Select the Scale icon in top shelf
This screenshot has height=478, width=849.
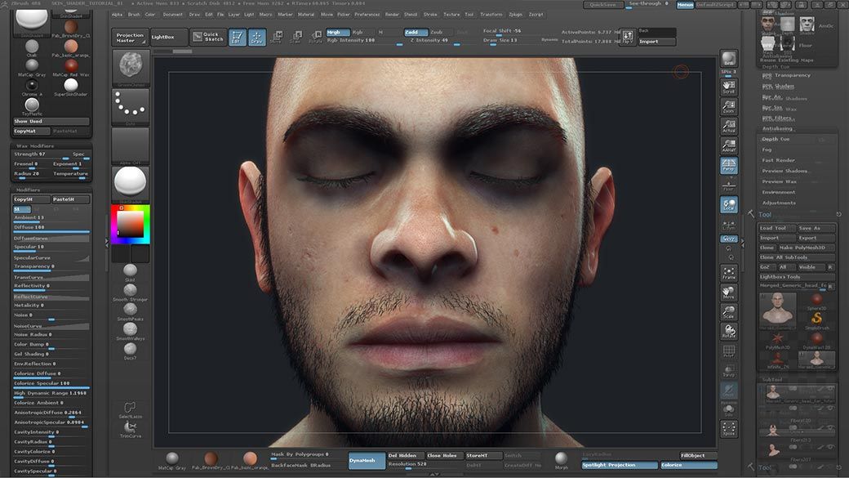296,38
